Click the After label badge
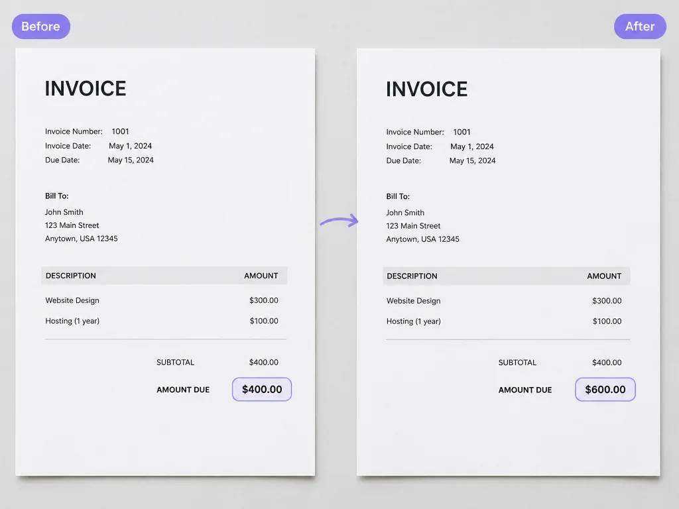The height and width of the screenshot is (509, 679). 640,27
